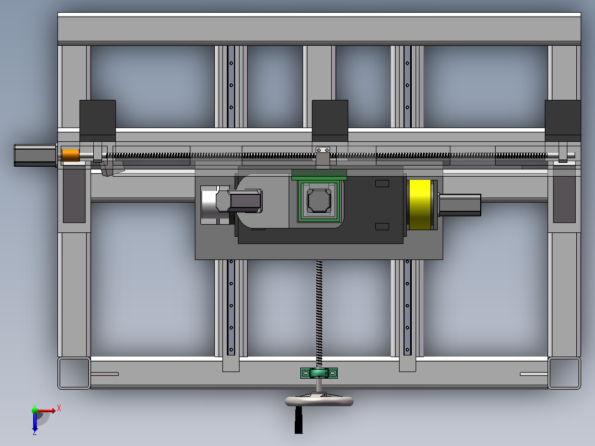Click the blue Z axis arrow of triad

point(35,423)
